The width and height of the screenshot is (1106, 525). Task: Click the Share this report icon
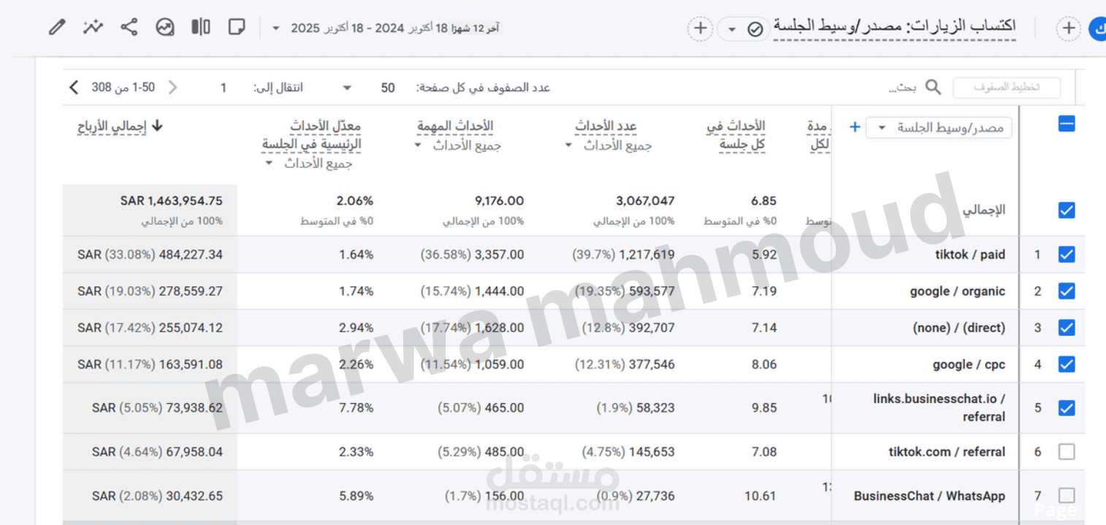point(129,26)
